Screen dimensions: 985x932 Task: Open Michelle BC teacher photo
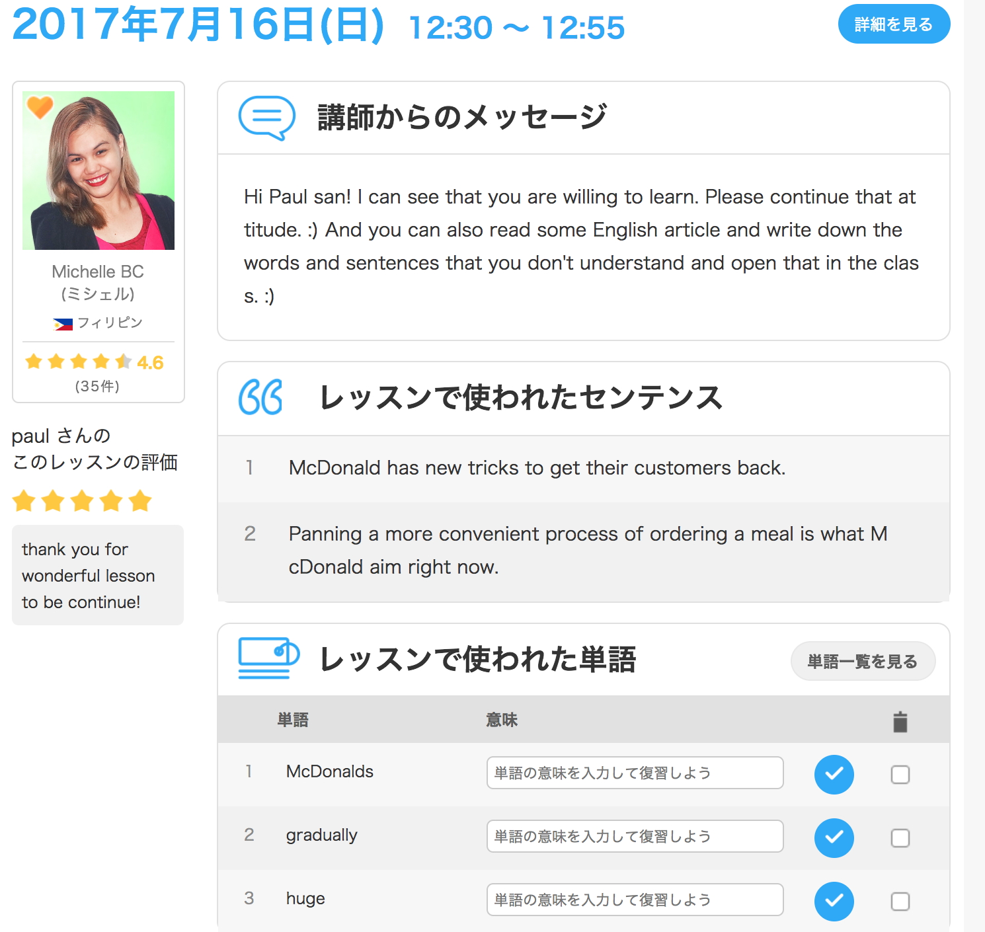[98, 171]
